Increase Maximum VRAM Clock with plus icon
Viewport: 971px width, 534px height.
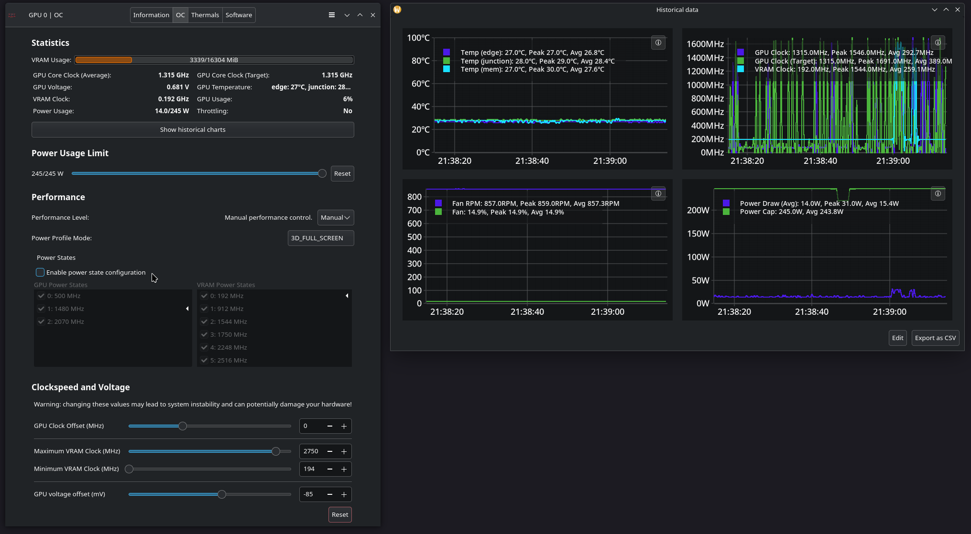click(x=344, y=451)
